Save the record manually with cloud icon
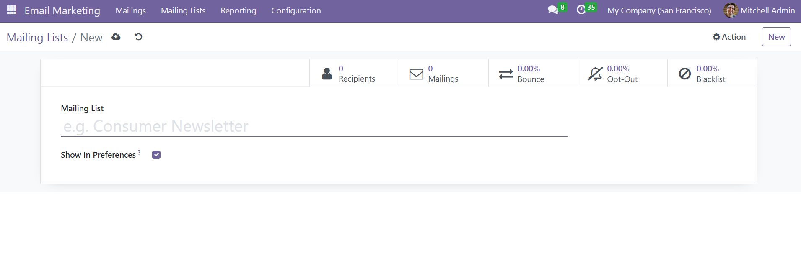This screenshot has height=263, width=801. pos(116,37)
